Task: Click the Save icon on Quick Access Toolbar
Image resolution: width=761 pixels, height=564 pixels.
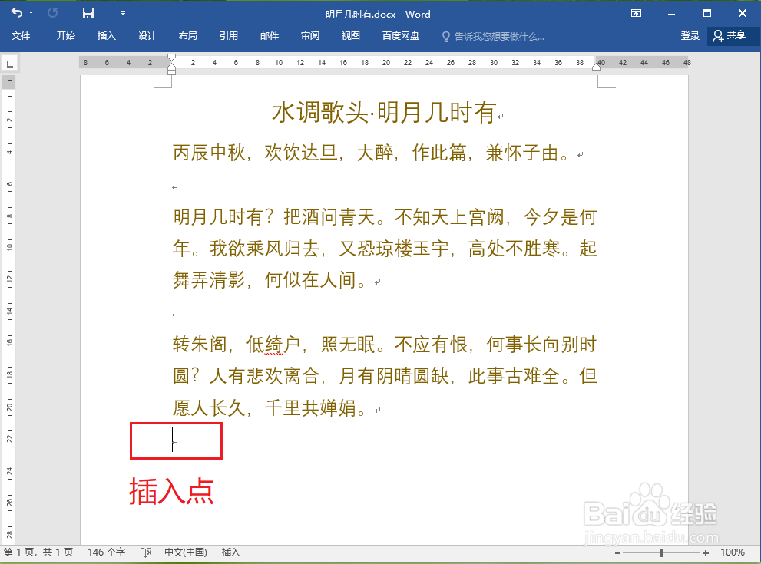Action: tap(87, 13)
